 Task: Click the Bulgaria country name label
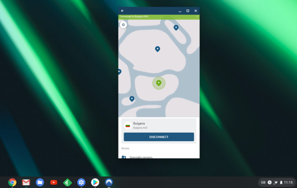click(139, 123)
